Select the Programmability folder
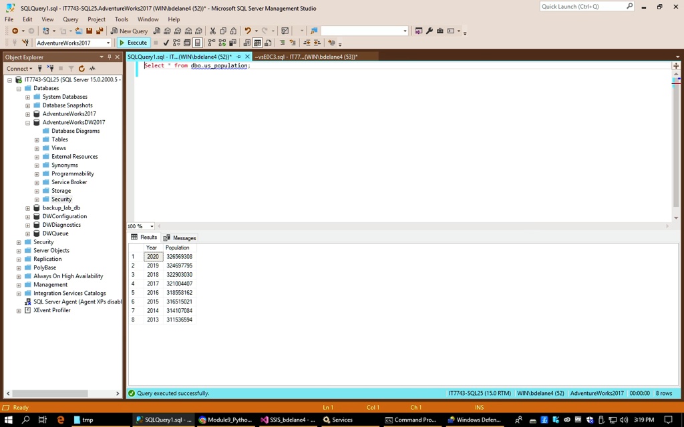 pyautogui.click(x=72, y=173)
